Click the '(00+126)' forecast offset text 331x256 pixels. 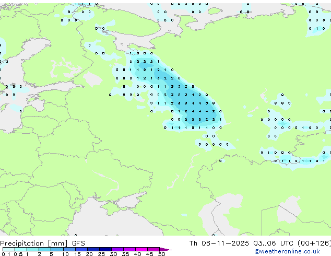point(314,243)
